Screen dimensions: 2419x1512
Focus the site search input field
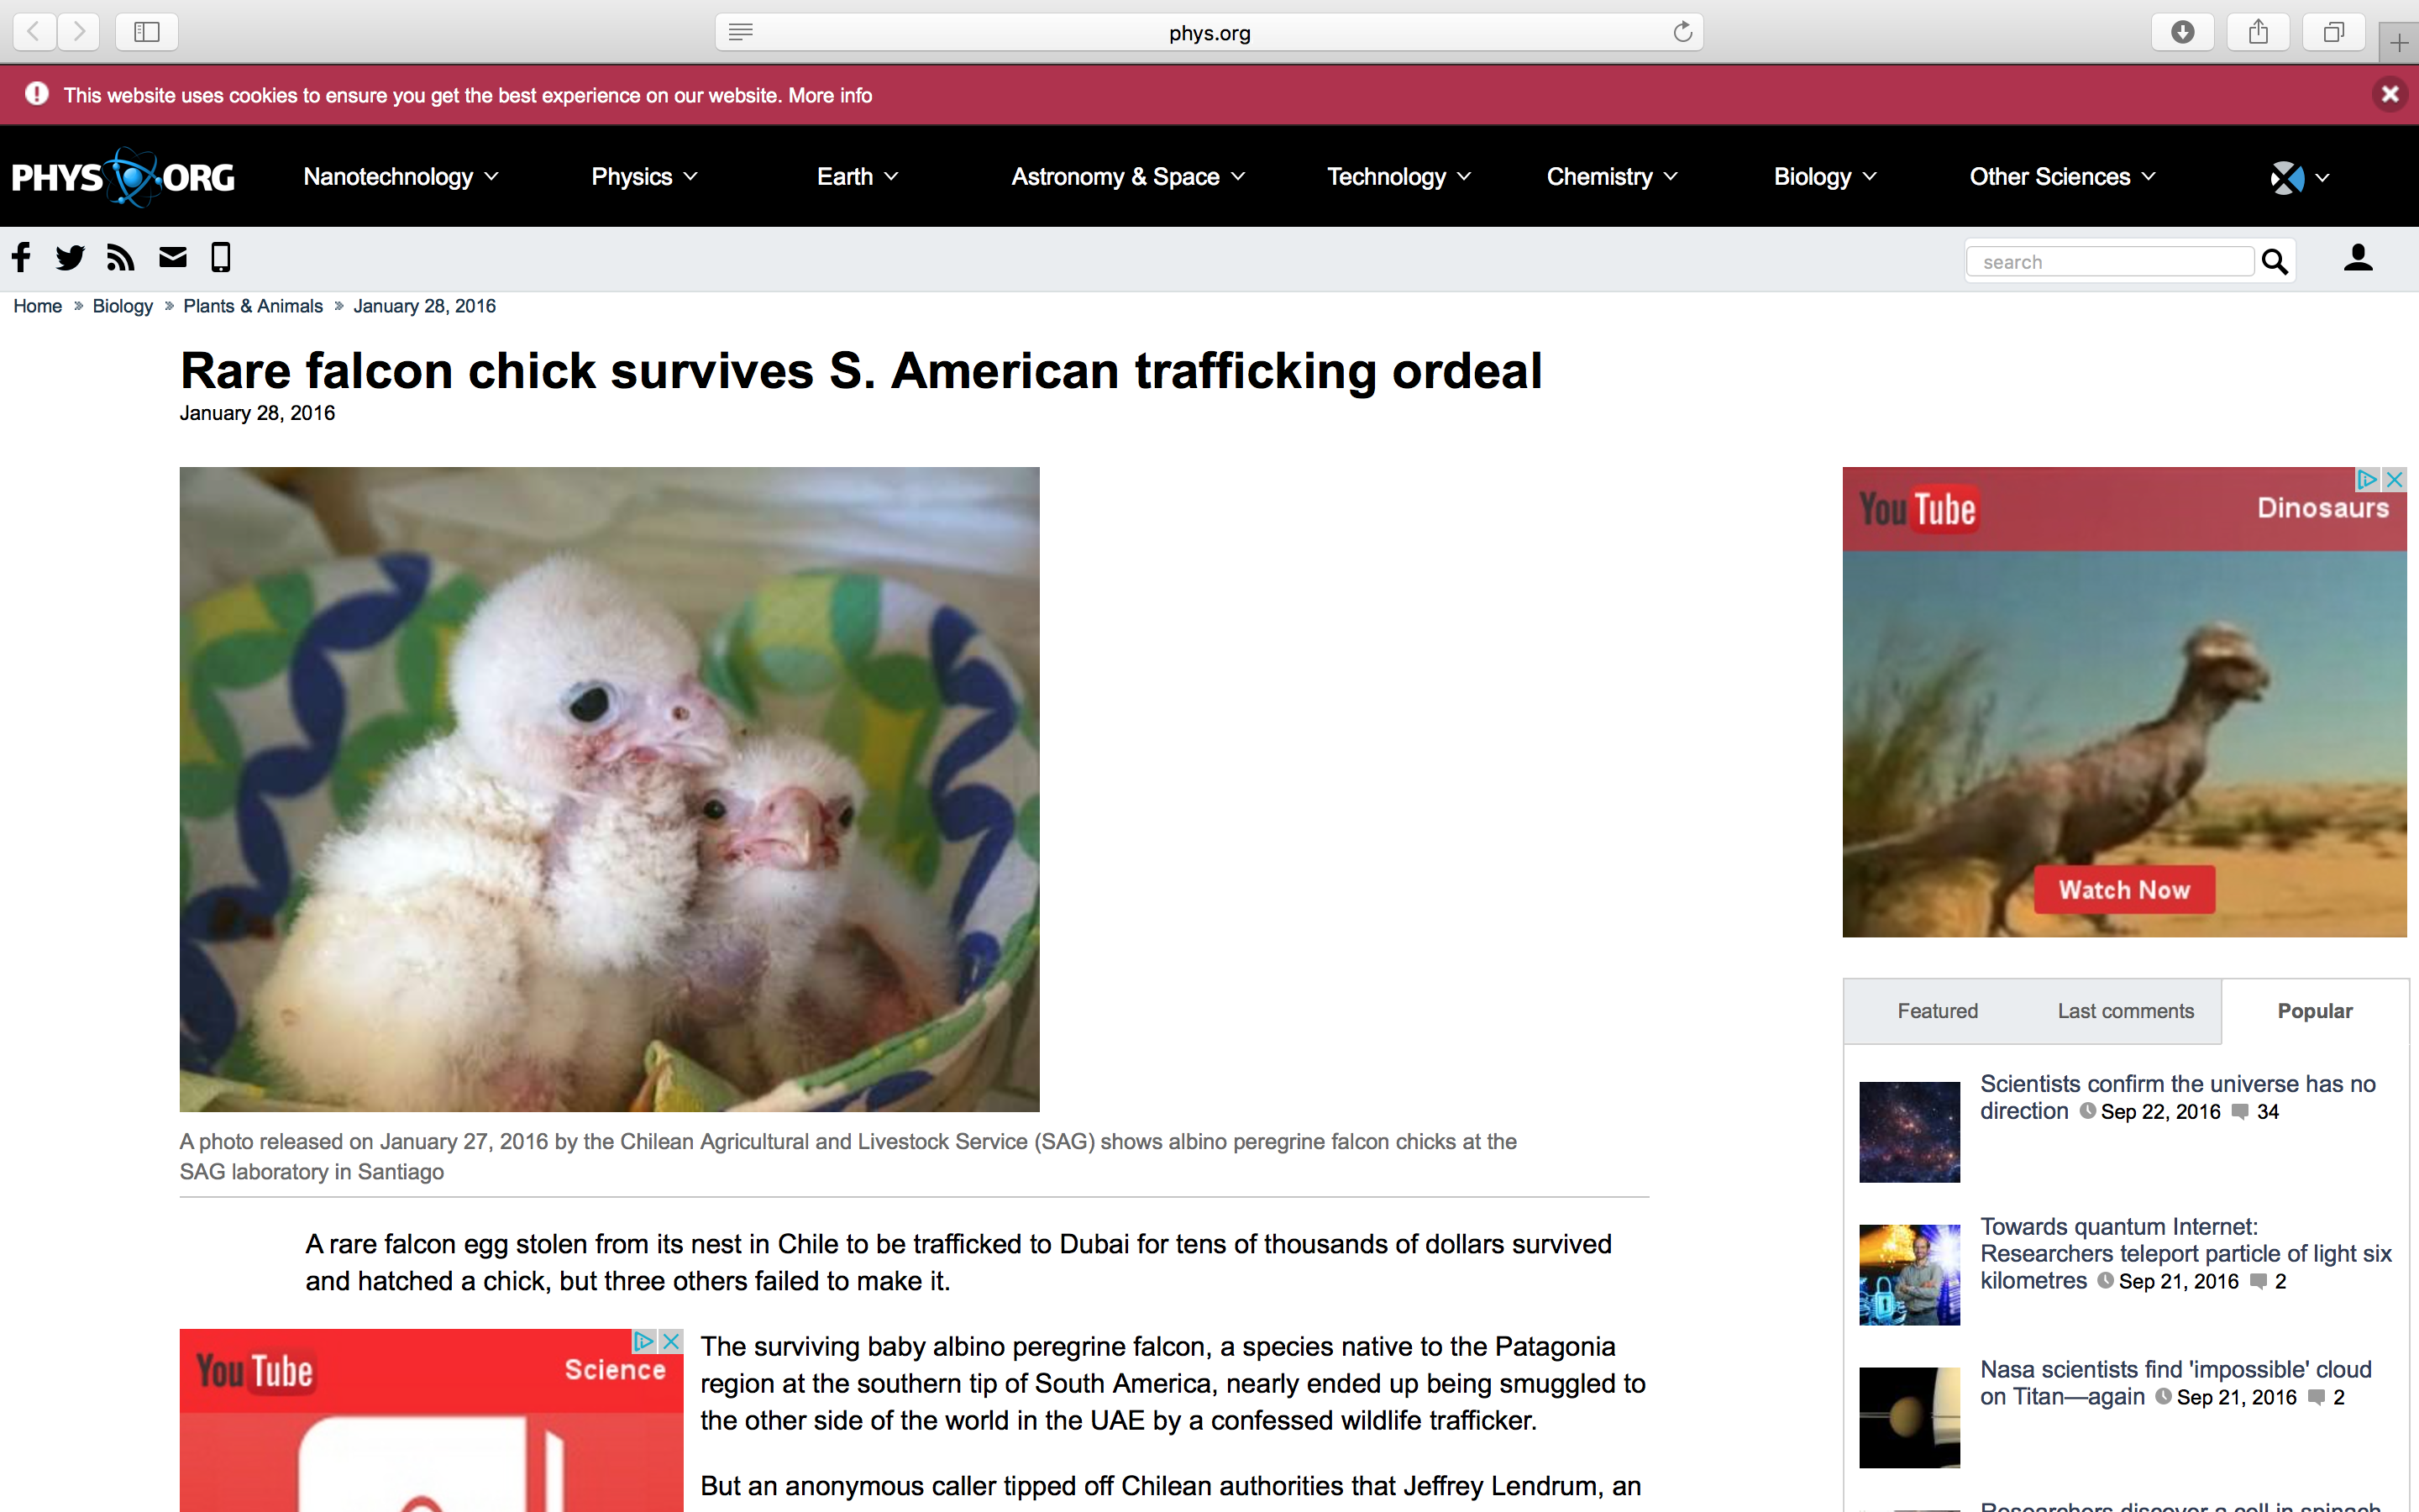pos(2110,262)
